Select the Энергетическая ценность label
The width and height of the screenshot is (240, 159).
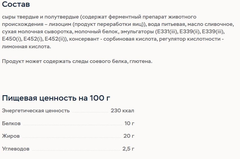pos(36,111)
